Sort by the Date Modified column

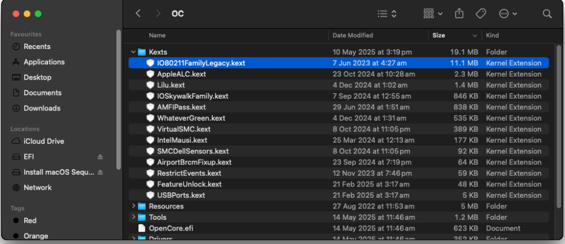(353, 35)
